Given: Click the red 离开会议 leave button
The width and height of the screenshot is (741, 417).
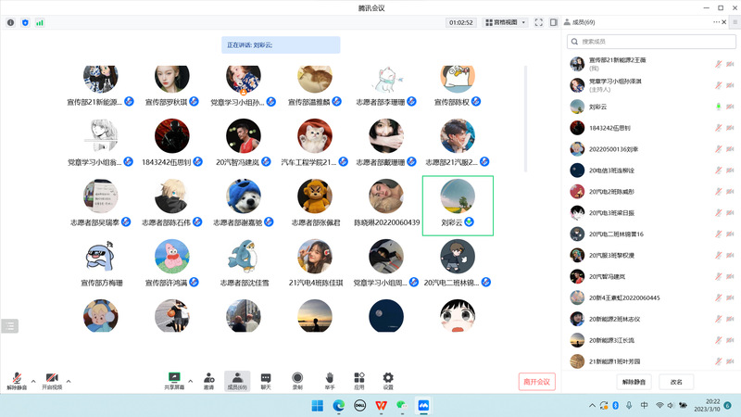Looking at the screenshot, I should click(x=536, y=381).
